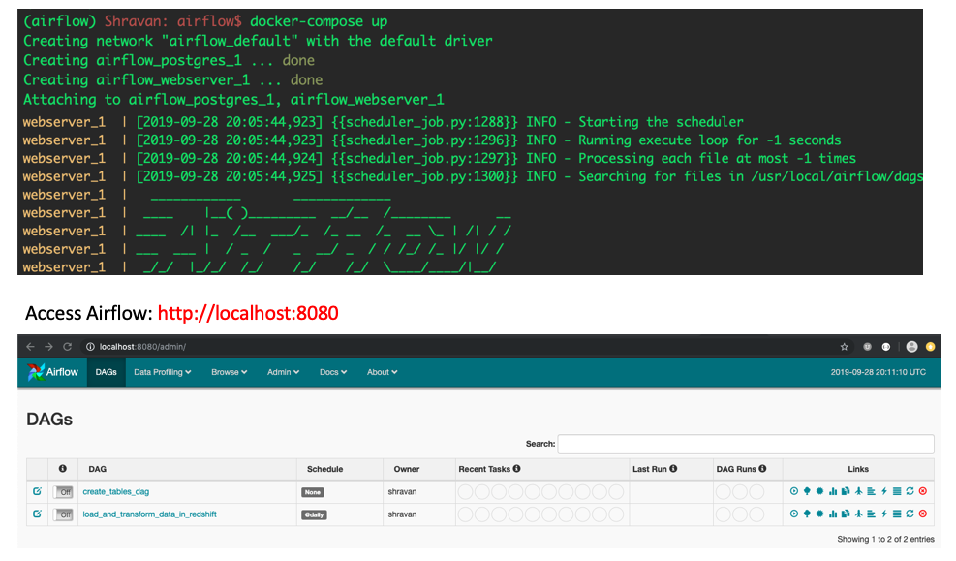Toggle load_and_transform_data_in_redshift from Off to On
956x561 pixels.
coord(63,514)
